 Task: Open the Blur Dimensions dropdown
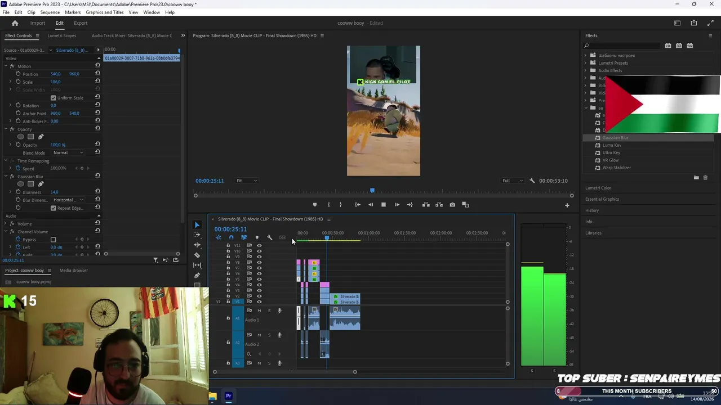pyautogui.click(x=68, y=200)
